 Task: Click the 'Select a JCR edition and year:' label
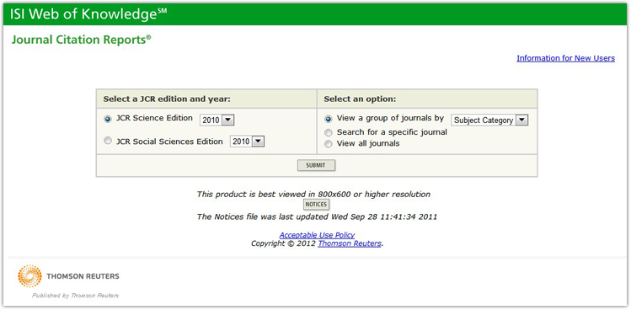[x=167, y=99]
